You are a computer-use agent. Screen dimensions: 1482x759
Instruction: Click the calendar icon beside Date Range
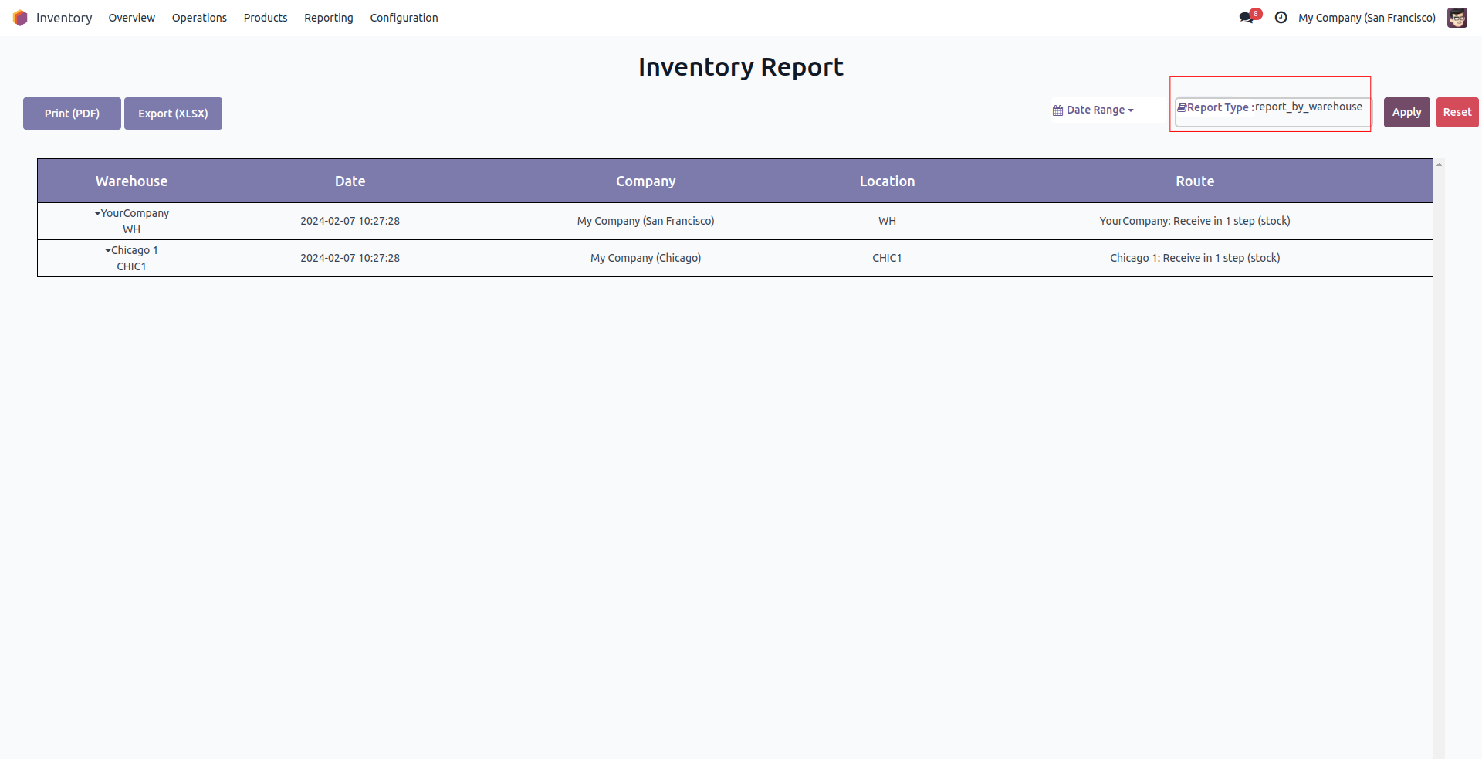(1057, 110)
